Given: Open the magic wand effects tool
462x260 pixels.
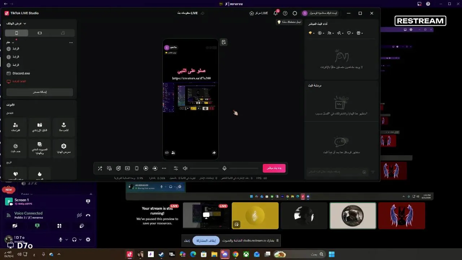Looking at the screenshot, I should pos(100,168).
